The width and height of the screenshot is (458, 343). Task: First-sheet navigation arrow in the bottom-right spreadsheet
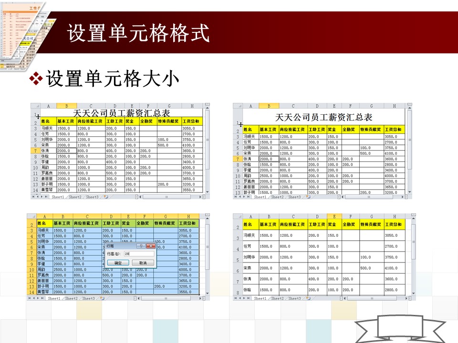pyautogui.click(x=235, y=298)
